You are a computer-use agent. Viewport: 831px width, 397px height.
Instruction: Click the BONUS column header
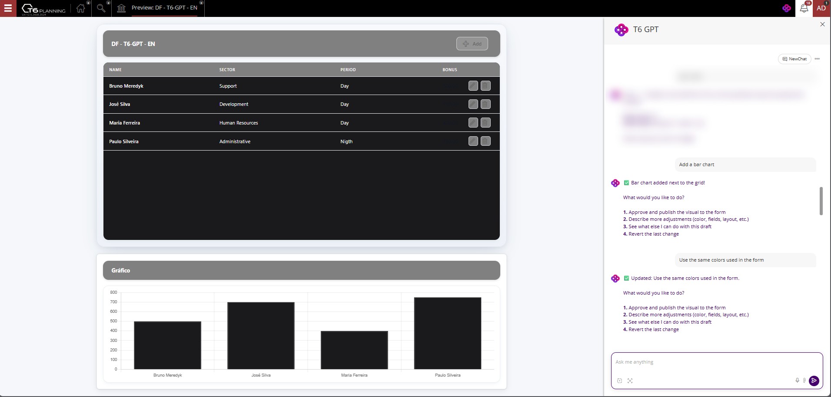click(x=449, y=69)
